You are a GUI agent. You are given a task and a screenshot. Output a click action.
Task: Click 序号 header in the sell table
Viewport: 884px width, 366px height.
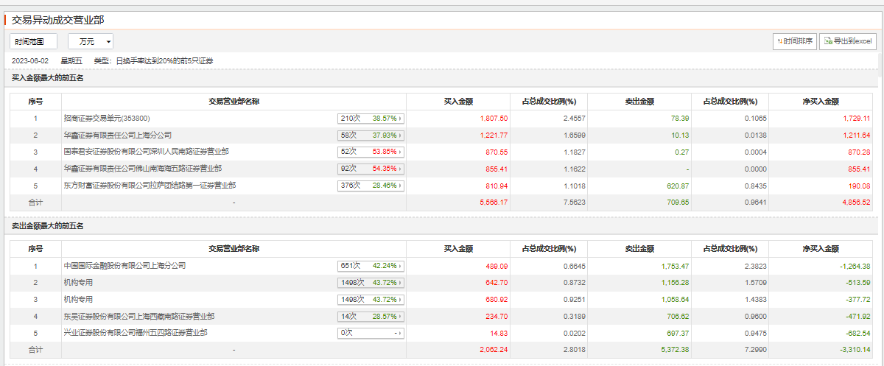35,249
